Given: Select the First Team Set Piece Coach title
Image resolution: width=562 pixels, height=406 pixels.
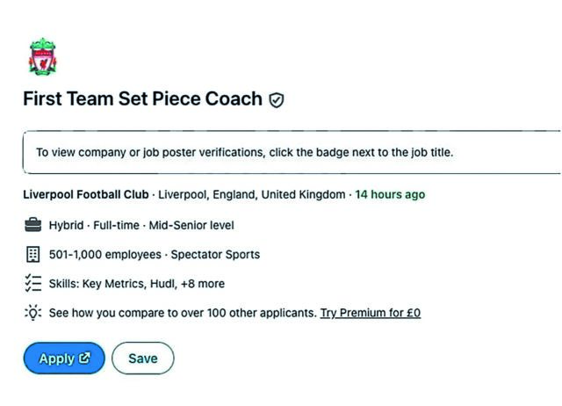Looking at the screenshot, I should (142, 98).
